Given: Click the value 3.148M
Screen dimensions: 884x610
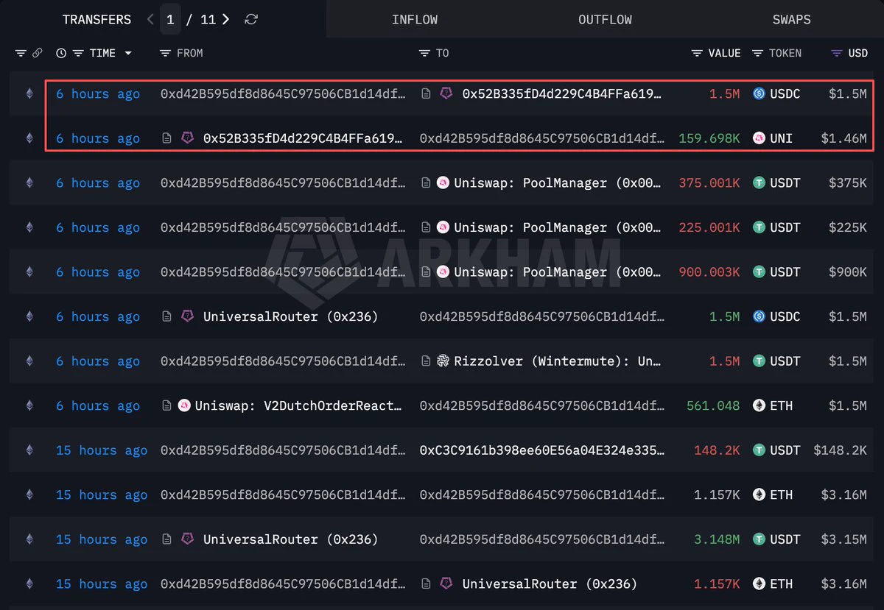Looking at the screenshot, I should [717, 539].
